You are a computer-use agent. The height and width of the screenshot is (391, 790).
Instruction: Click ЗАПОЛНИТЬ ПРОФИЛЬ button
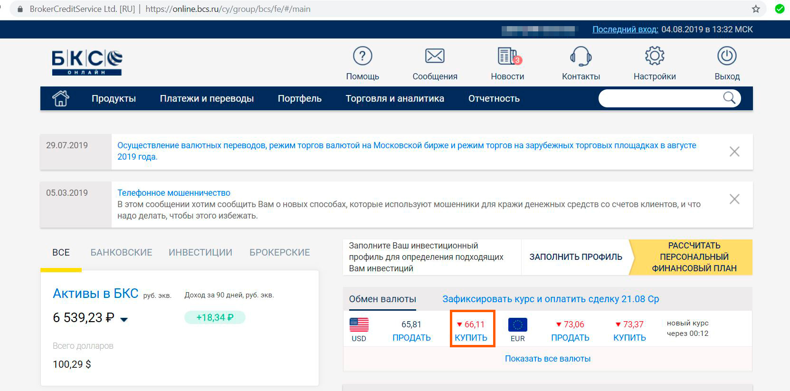tap(576, 257)
